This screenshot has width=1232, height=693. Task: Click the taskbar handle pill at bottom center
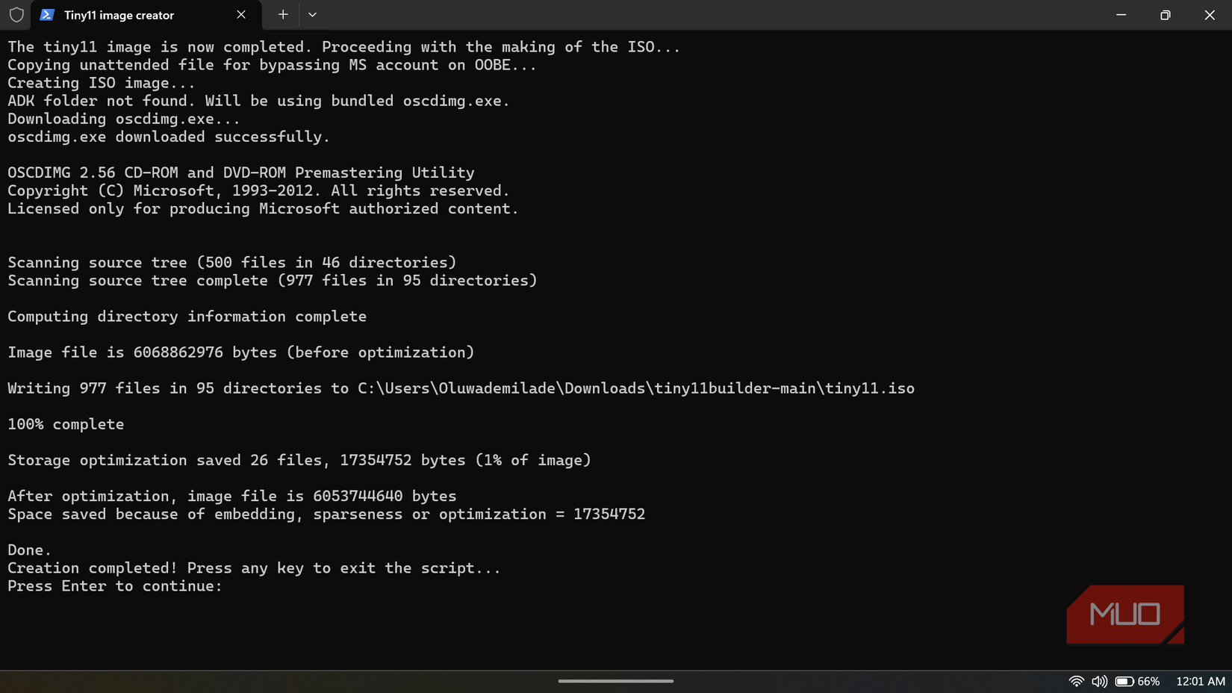[x=615, y=680]
